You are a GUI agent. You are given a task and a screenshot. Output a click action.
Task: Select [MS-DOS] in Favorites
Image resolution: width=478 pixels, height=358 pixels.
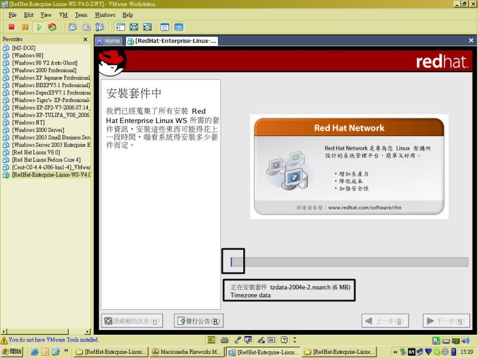coord(23,48)
